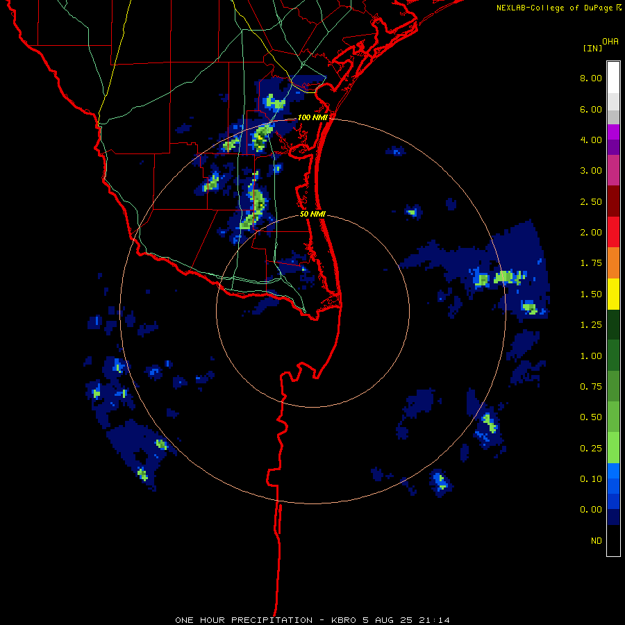Click the ONE HOUR PRECIPITATION title text

(x=244, y=620)
